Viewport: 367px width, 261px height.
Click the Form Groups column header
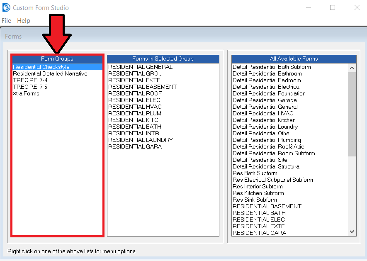tap(57, 59)
